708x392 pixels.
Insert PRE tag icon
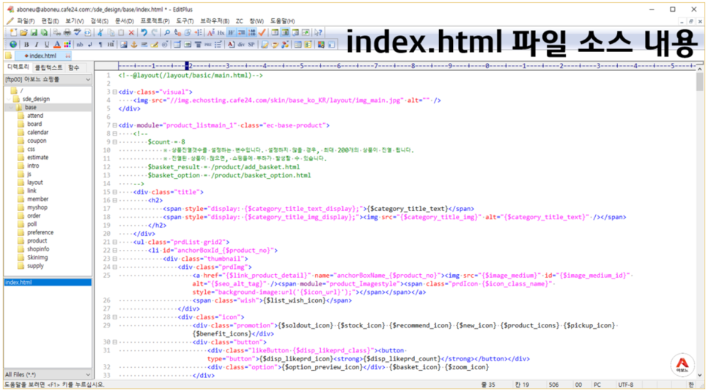tap(207, 44)
